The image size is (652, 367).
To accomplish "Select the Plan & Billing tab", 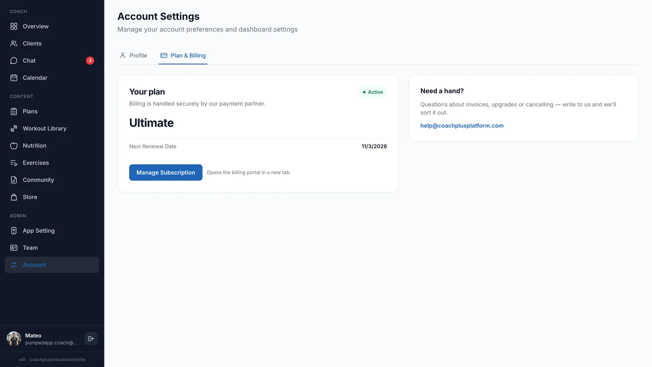I will (183, 55).
